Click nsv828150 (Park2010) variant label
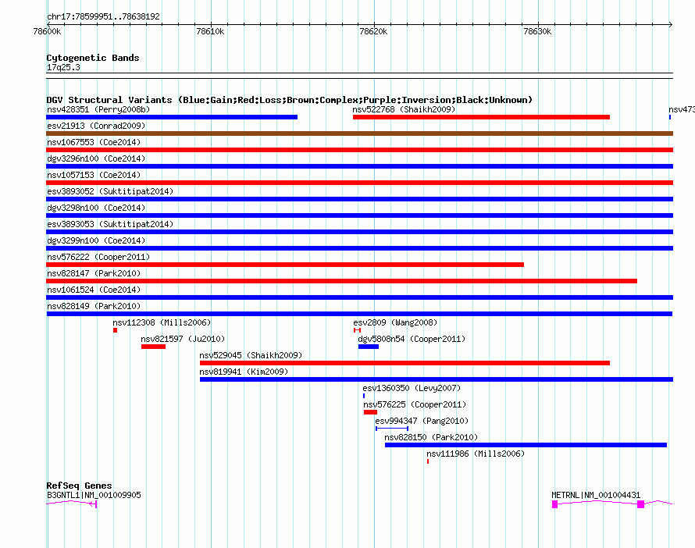 pos(431,437)
